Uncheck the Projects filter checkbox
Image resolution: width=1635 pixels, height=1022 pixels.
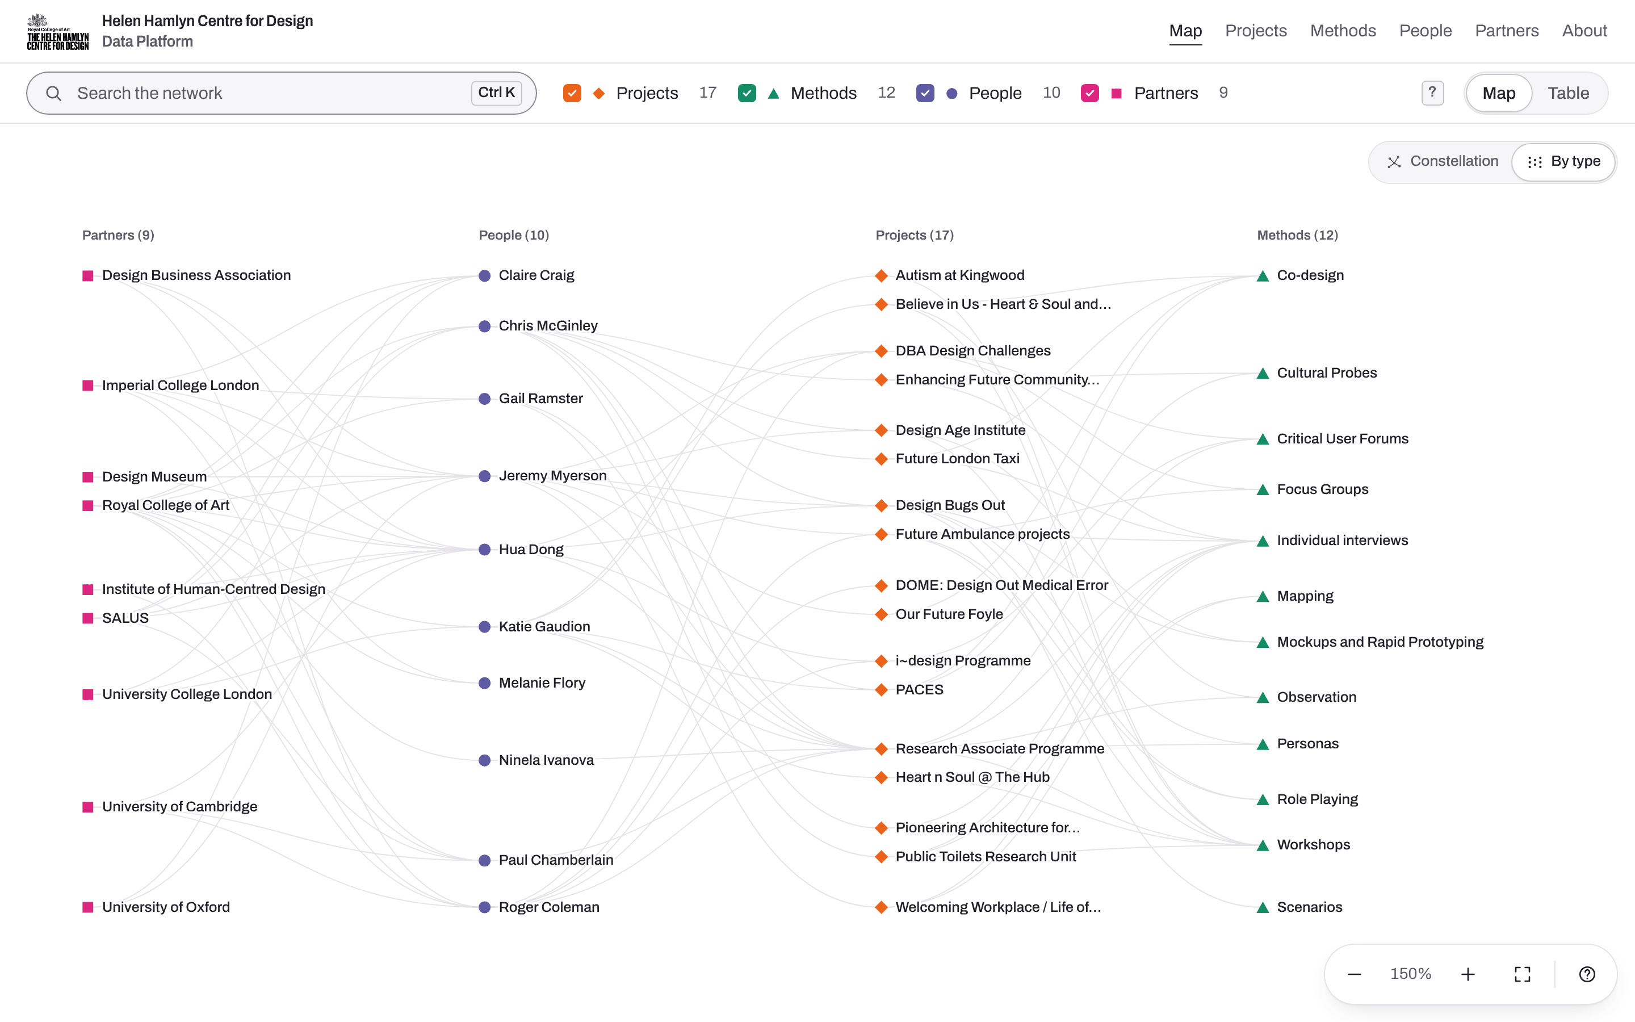(x=572, y=93)
